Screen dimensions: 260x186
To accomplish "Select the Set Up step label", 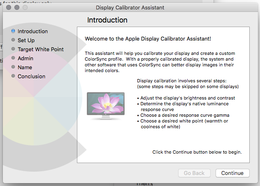I will point(26,40).
